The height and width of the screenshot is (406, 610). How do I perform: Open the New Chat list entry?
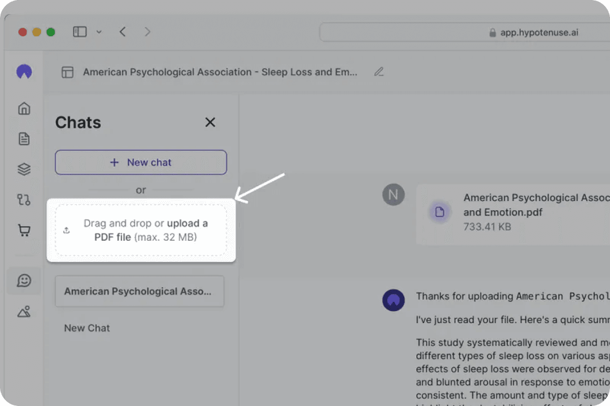87,328
